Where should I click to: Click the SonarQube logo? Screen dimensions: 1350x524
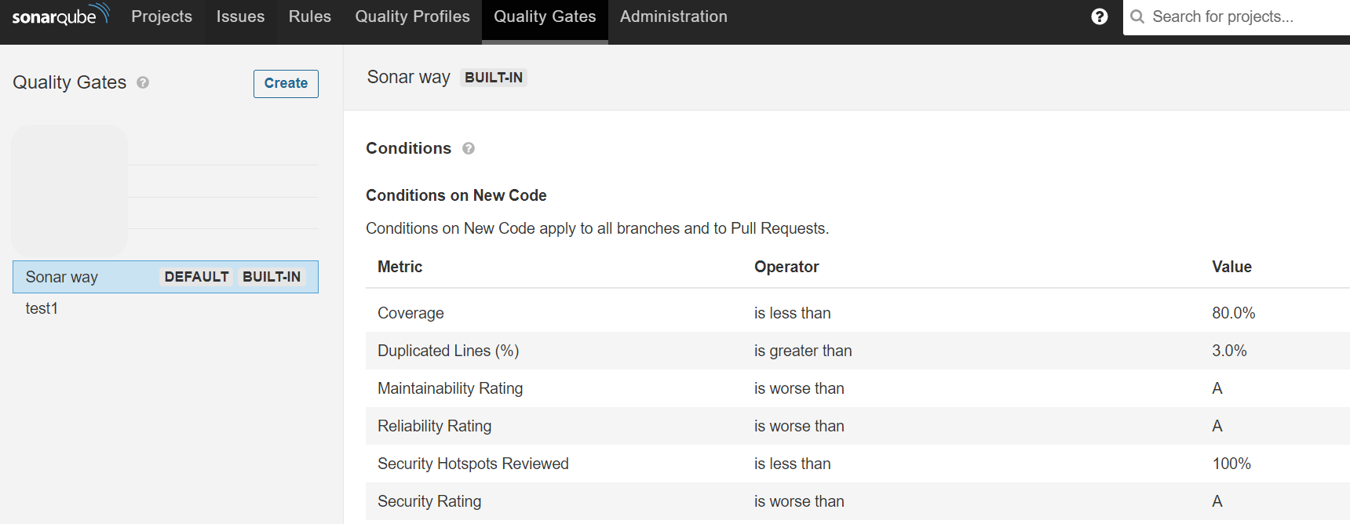click(x=60, y=16)
